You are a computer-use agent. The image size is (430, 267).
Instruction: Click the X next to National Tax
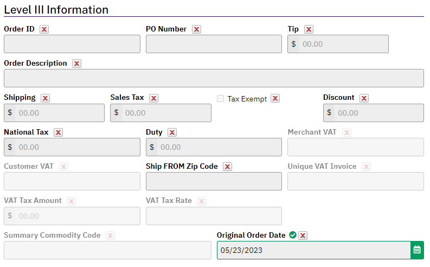[x=58, y=132]
